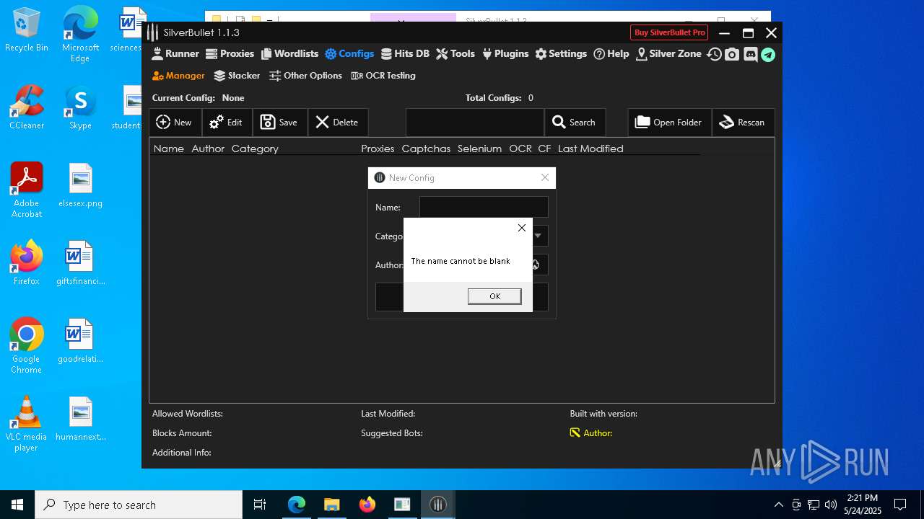Click the Selenium column header
Viewport: 924px width, 519px height.
(479, 148)
